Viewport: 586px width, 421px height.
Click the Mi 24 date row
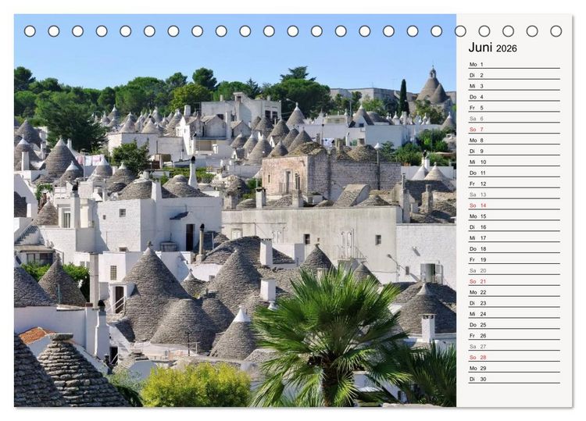click(514, 314)
